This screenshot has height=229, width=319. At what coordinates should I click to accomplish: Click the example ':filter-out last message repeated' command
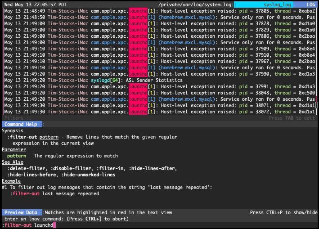(54, 193)
